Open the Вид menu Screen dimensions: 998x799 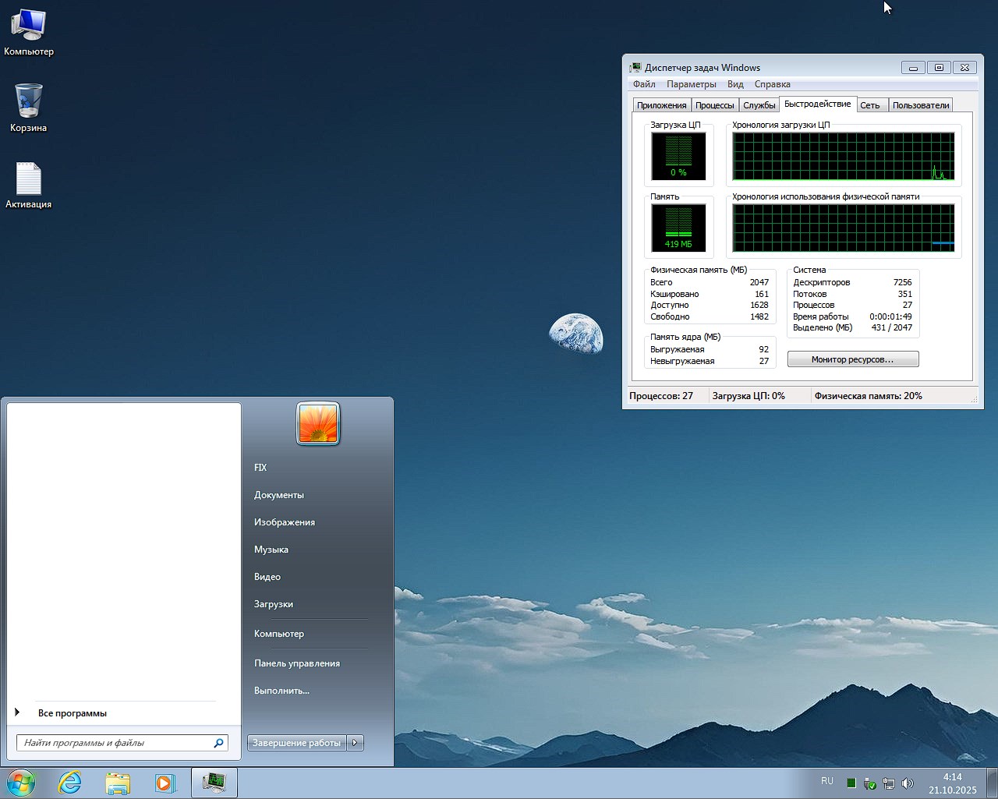coord(735,84)
